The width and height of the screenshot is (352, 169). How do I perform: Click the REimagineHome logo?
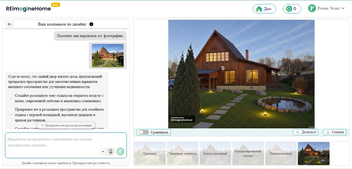28,9
